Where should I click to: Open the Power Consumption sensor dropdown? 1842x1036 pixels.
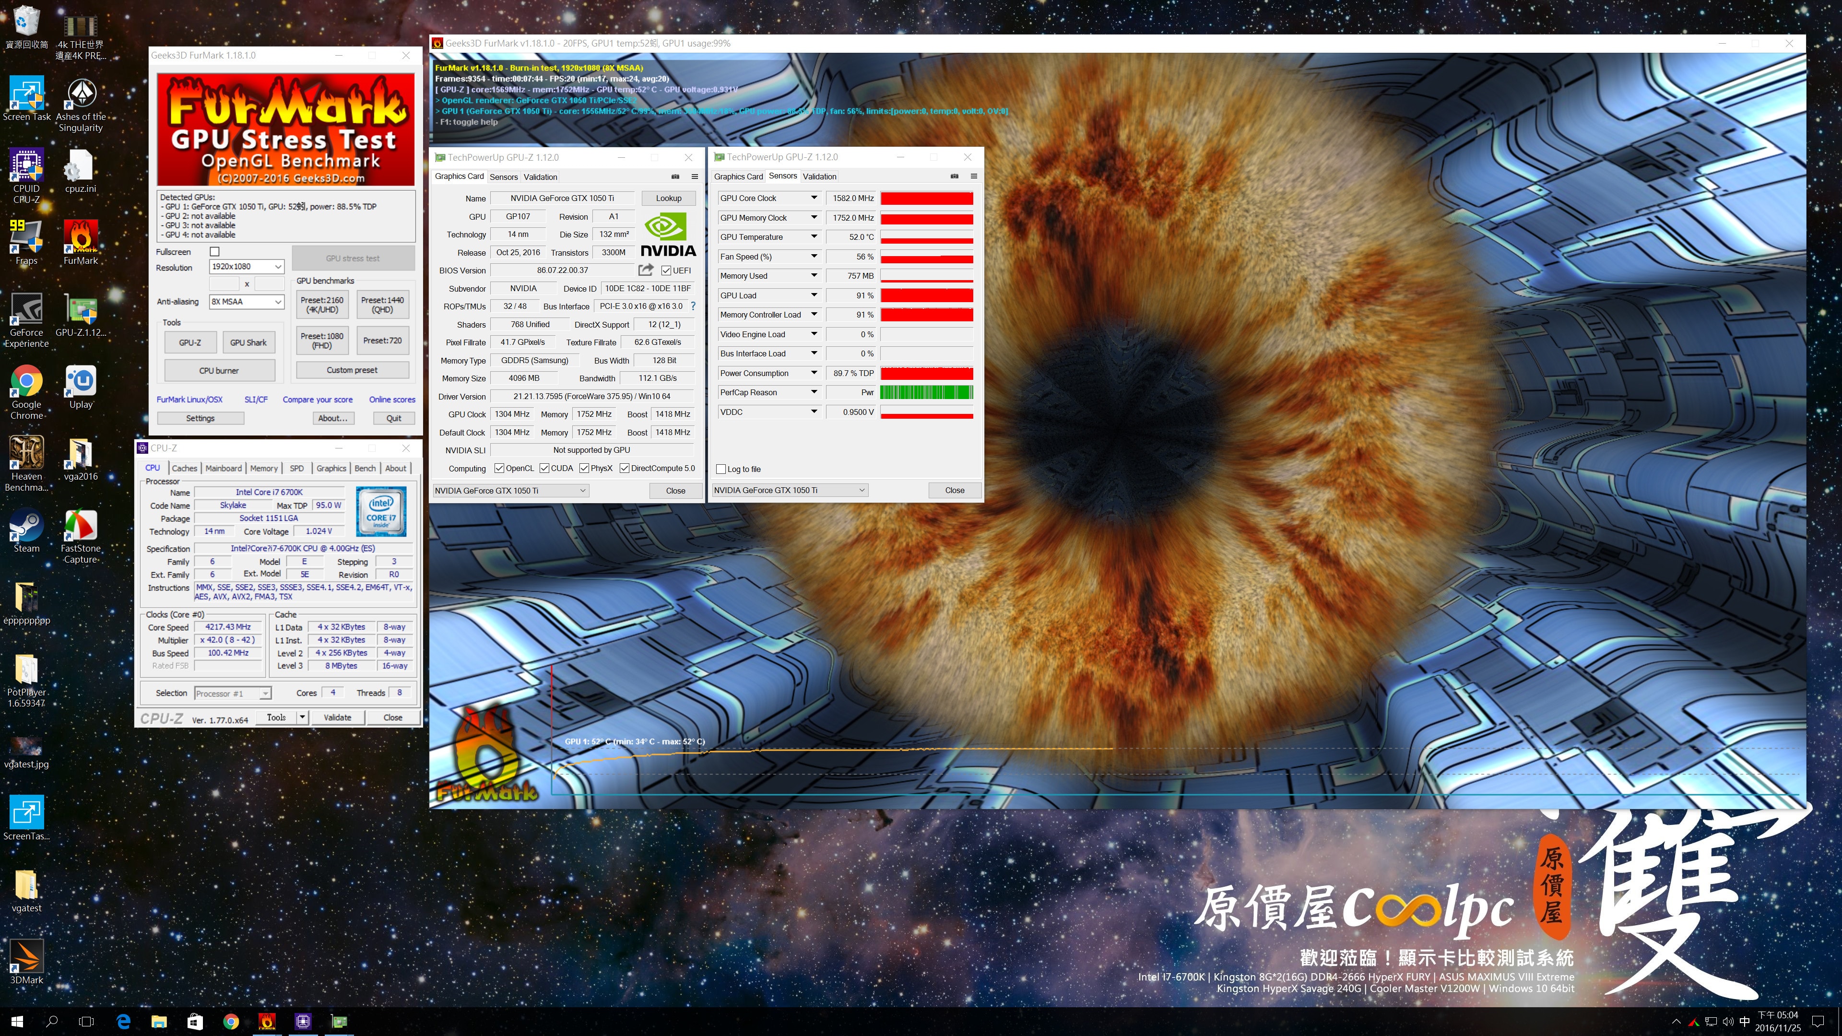(814, 373)
